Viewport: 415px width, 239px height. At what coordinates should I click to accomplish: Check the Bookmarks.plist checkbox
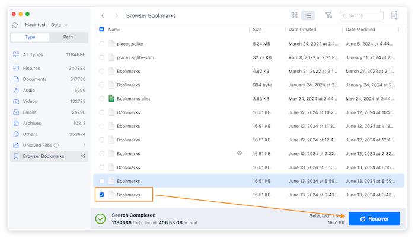click(x=102, y=98)
